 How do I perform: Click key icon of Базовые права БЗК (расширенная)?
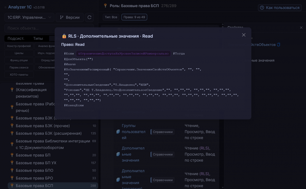click(12, 133)
